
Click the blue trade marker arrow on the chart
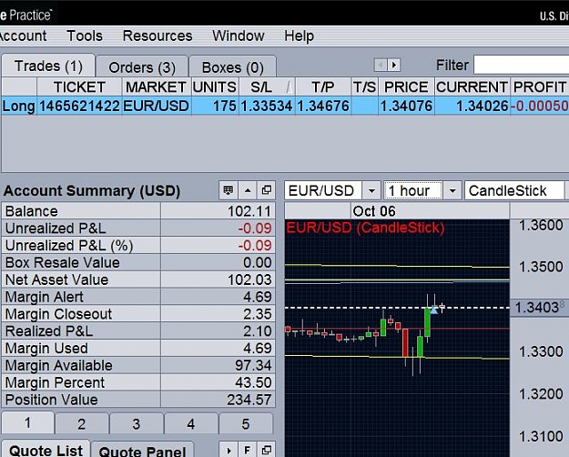pyautogui.click(x=433, y=310)
